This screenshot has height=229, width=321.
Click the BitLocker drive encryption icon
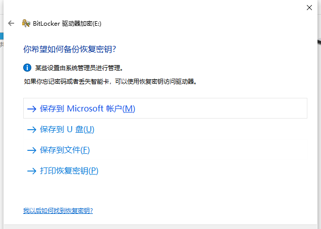click(26, 23)
